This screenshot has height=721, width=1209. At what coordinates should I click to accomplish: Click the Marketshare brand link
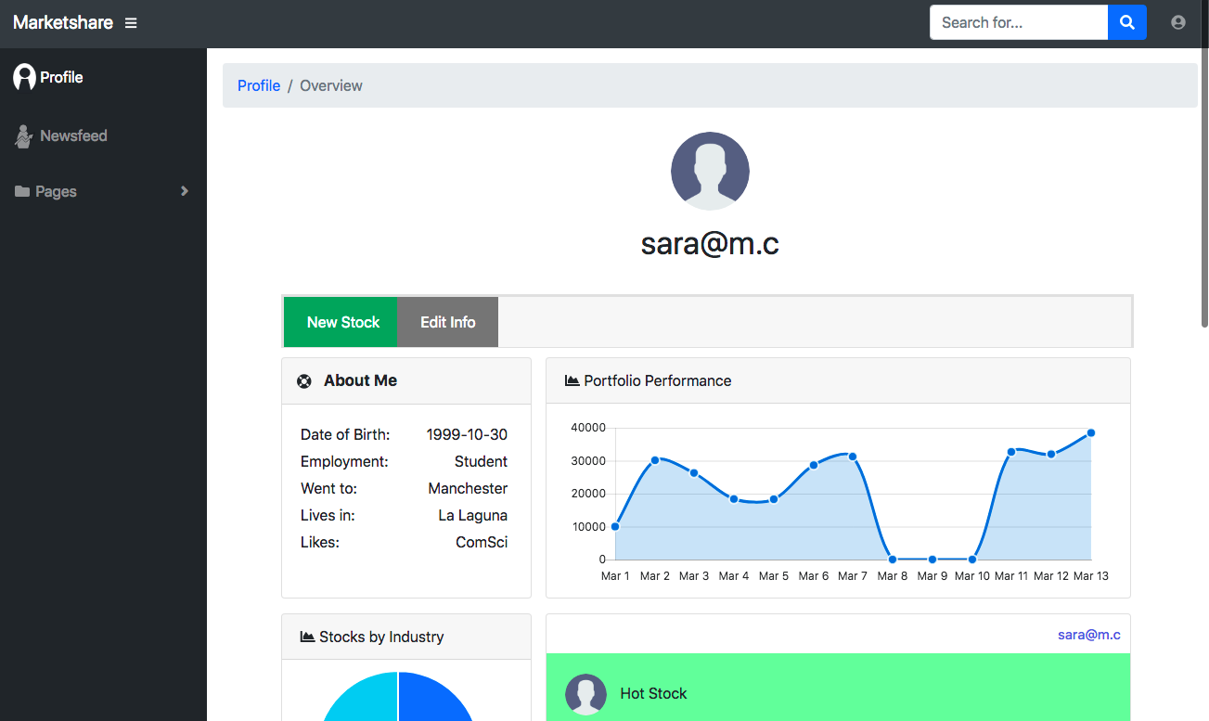coord(63,22)
